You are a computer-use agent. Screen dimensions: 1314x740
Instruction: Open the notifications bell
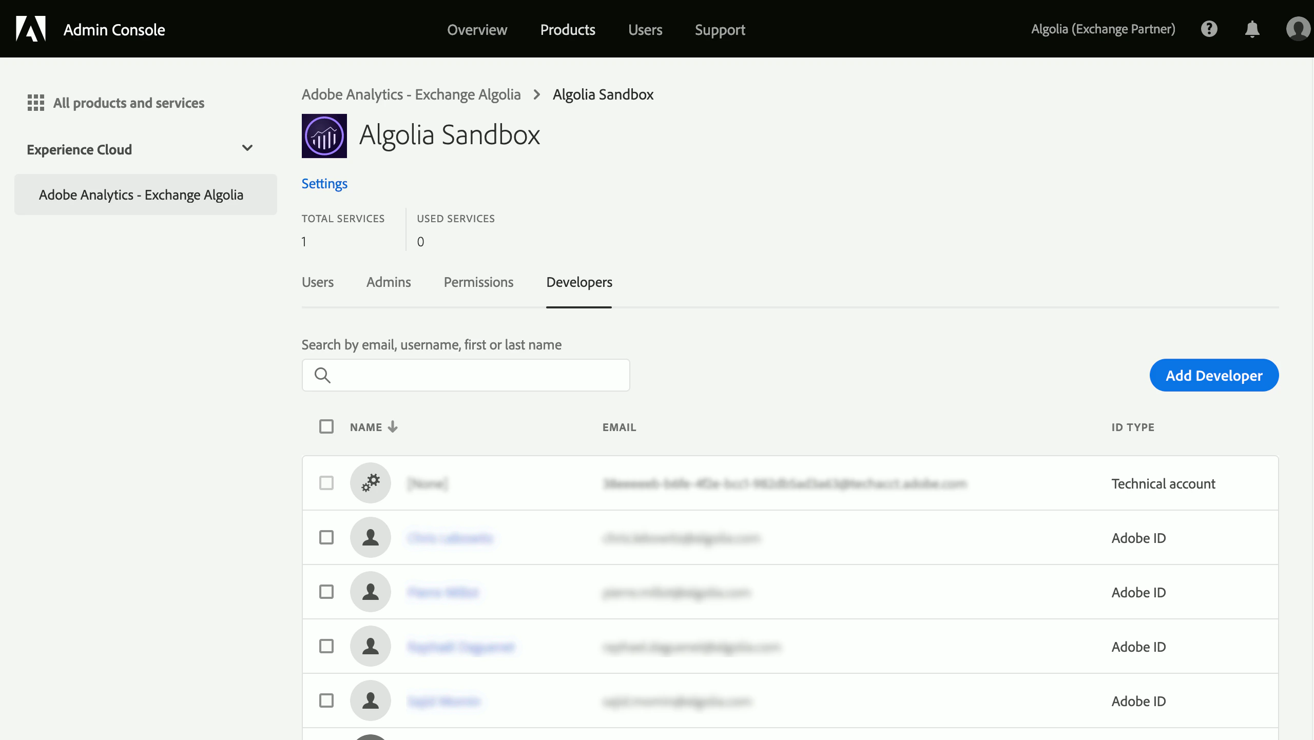click(x=1251, y=29)
